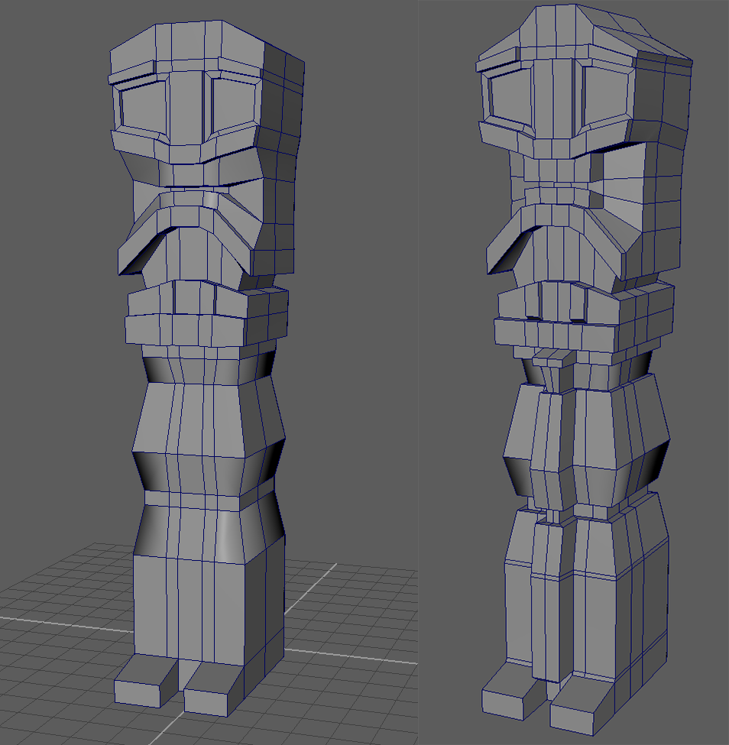Click right tiki model's right eye socket
Screen dimensions: 729x745
tap(605, 97)
